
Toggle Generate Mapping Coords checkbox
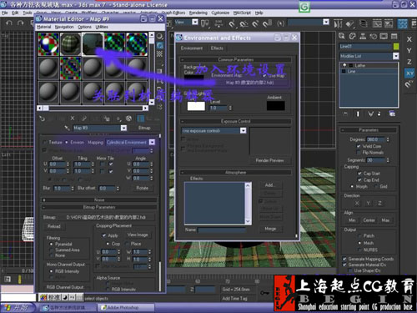344,259
